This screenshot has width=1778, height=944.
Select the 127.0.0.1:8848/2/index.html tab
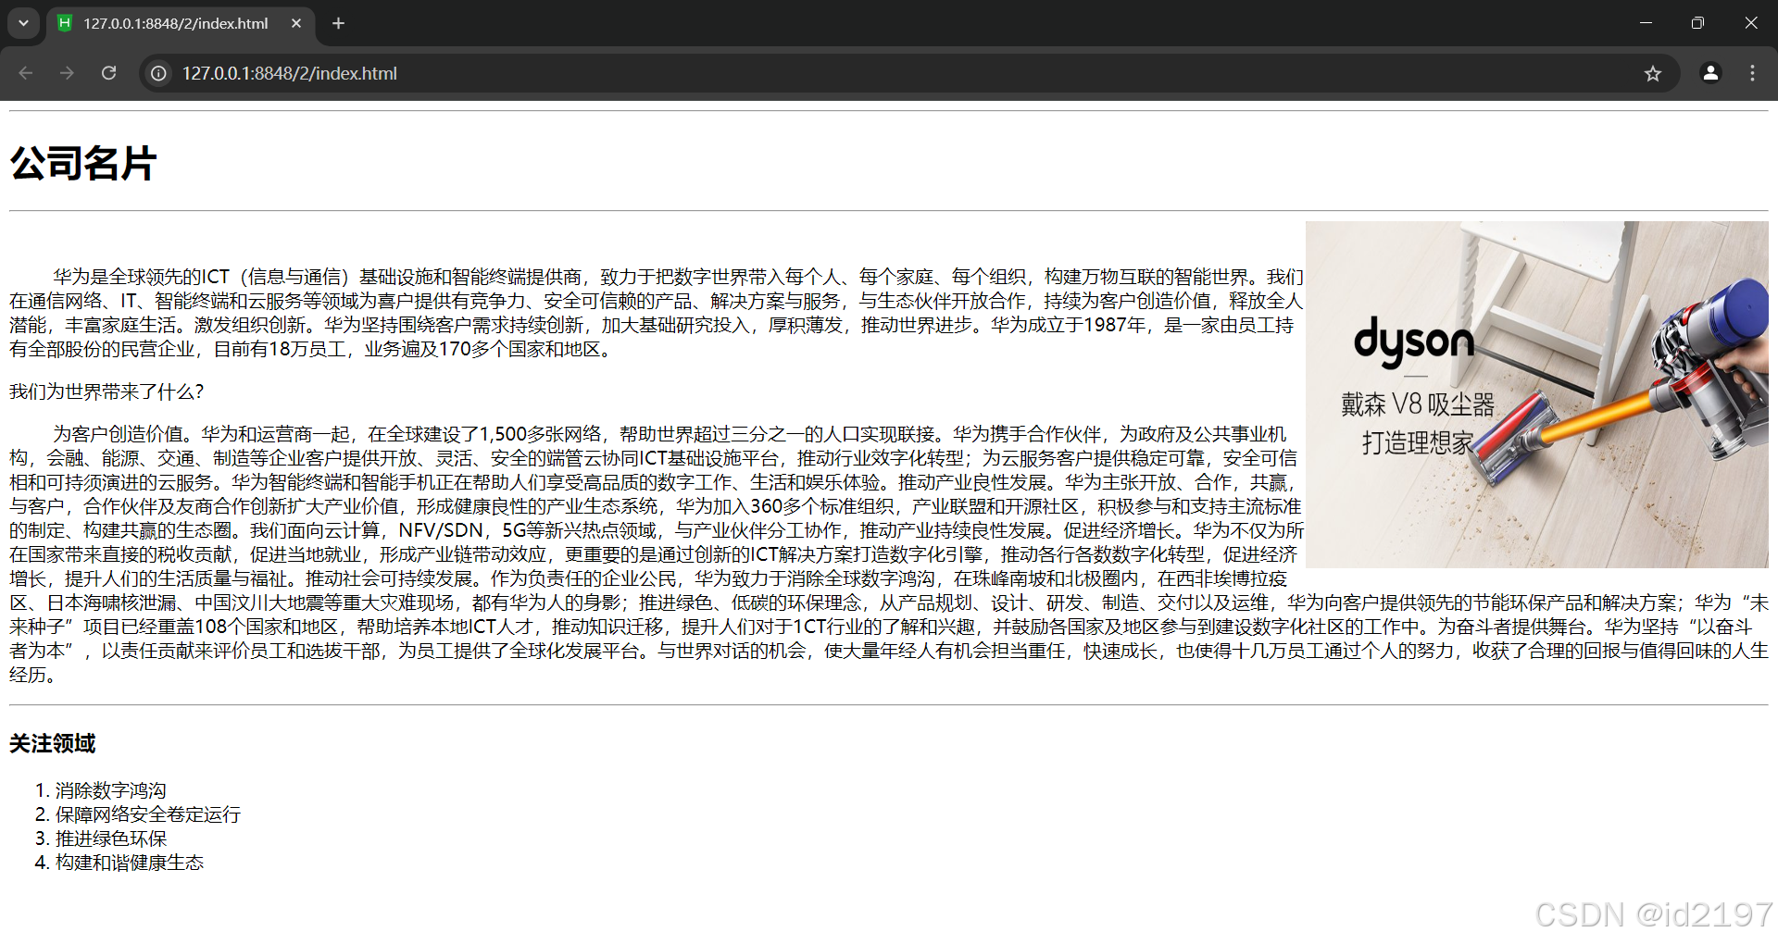tap(181, 23)
